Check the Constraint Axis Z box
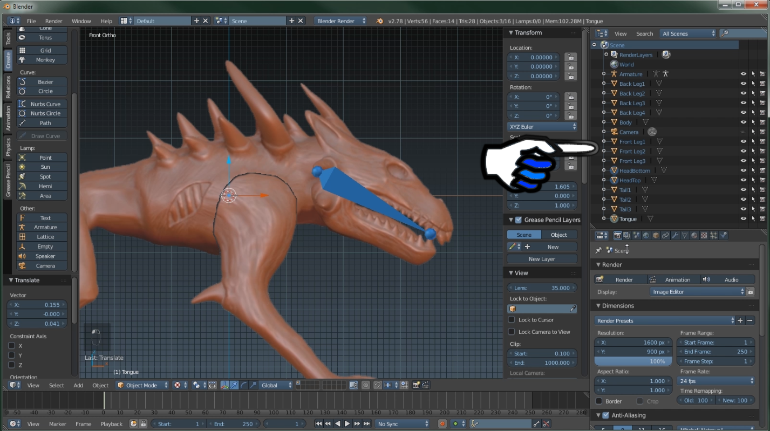This screenshot has width=770, height=431. pyautogui.click(x=11, y=365)
